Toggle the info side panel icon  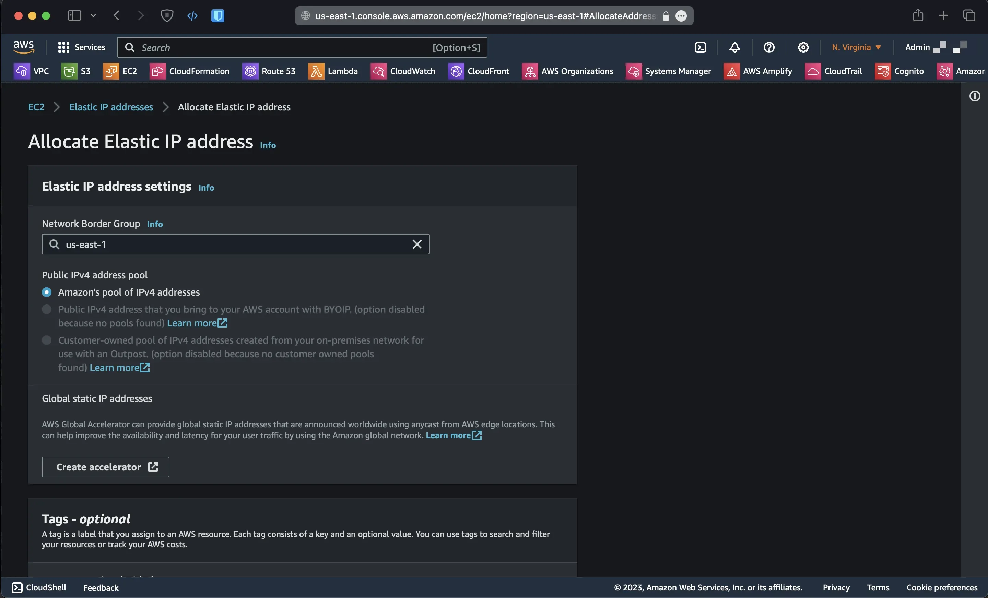click(x=974, y=96)
